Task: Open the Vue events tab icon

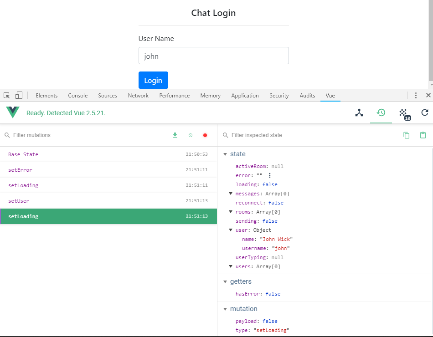Action: (405, 114)
